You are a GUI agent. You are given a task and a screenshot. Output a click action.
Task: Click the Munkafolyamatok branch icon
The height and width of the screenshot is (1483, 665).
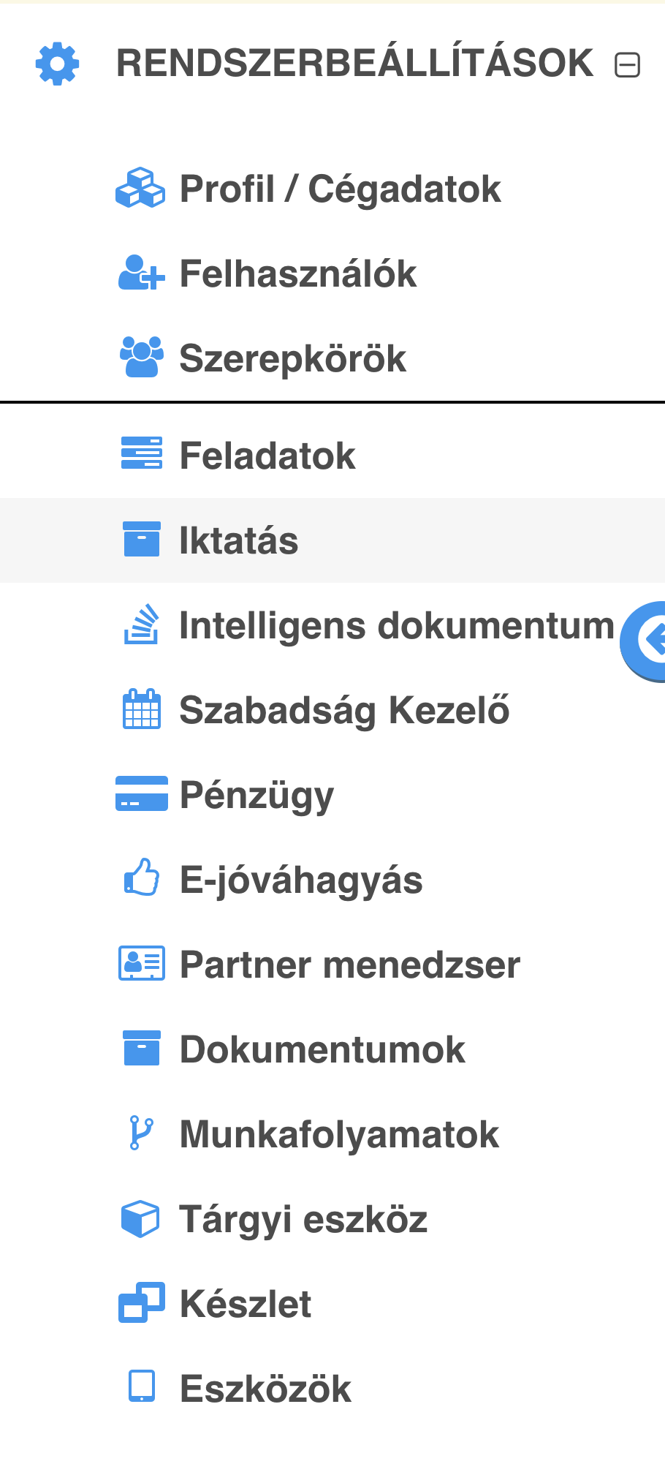pyautogui.click(x=141, y=1133)
